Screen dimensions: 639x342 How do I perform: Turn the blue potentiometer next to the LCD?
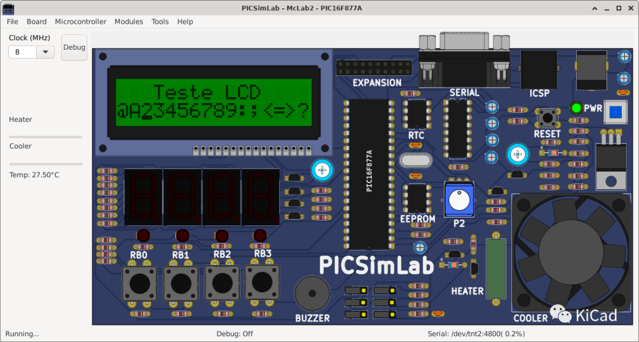(x=322, y=170)
